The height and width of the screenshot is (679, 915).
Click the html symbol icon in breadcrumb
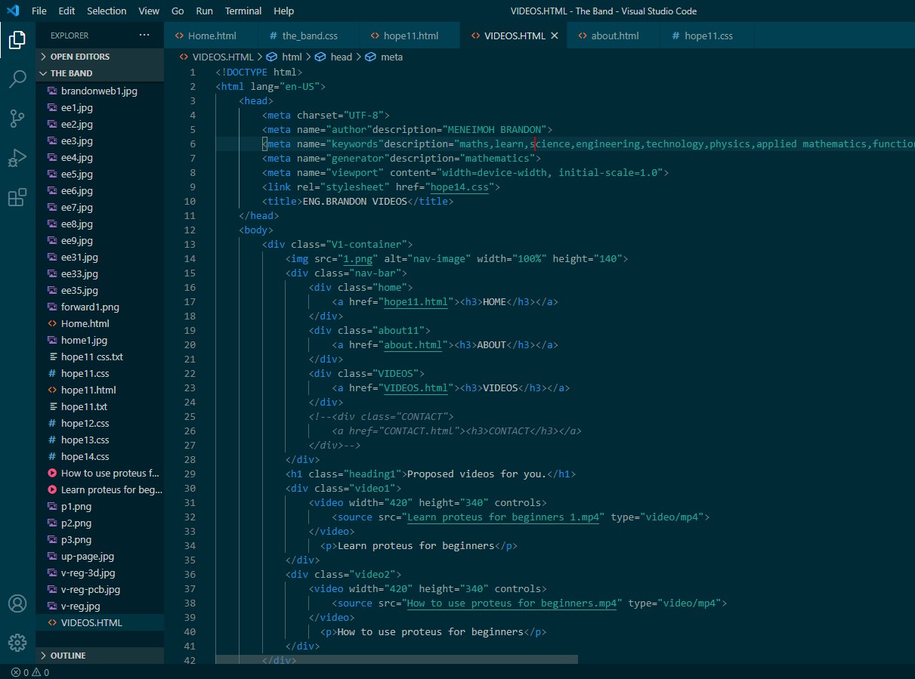[x=274, y=57]
